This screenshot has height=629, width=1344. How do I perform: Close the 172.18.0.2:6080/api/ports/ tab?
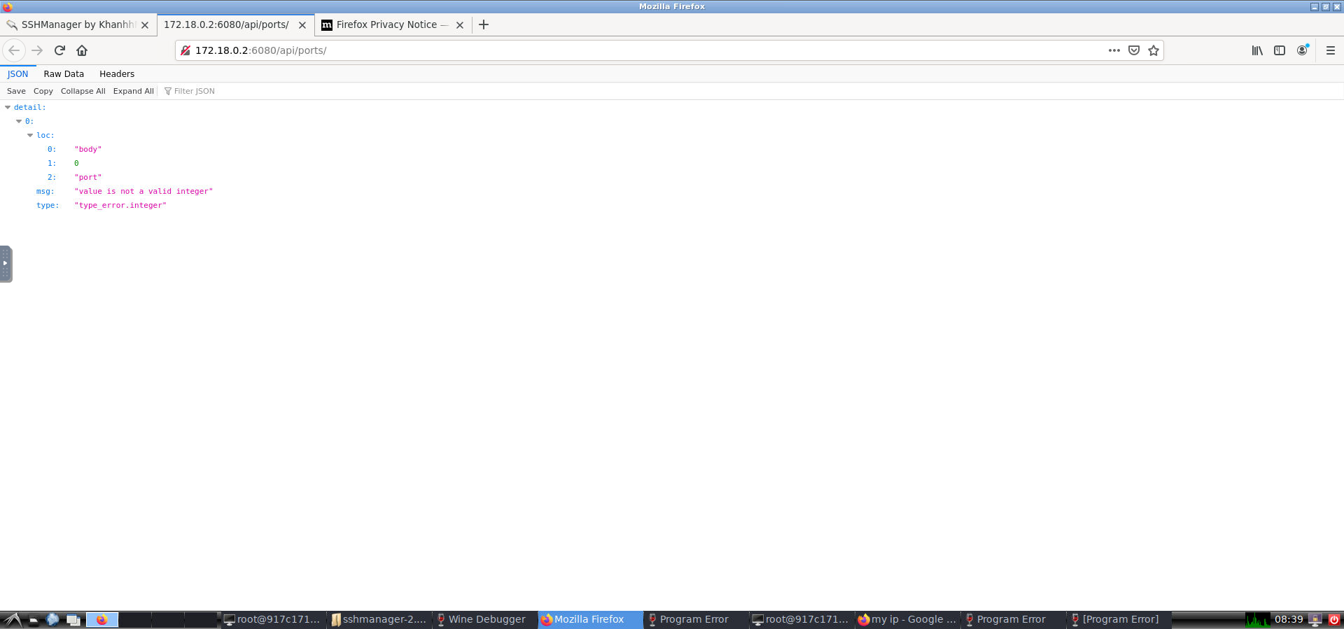tap(302, 24)
